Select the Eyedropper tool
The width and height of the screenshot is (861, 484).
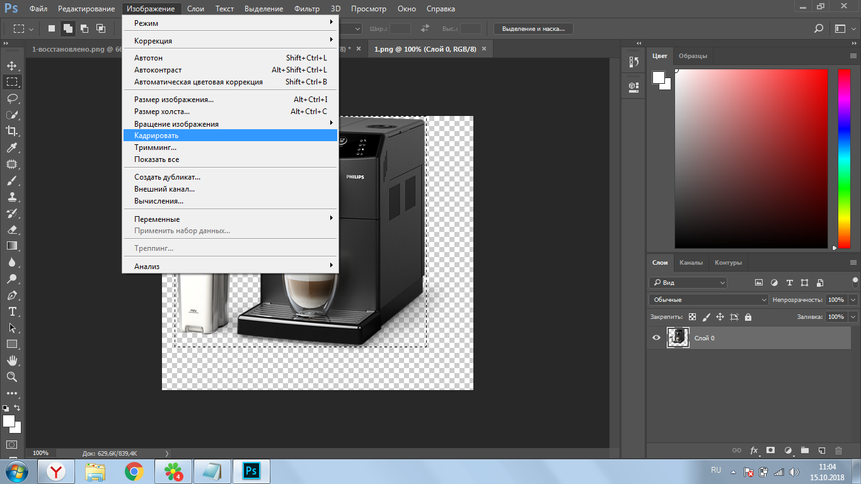pyautogui.click(x=11, y=147)
